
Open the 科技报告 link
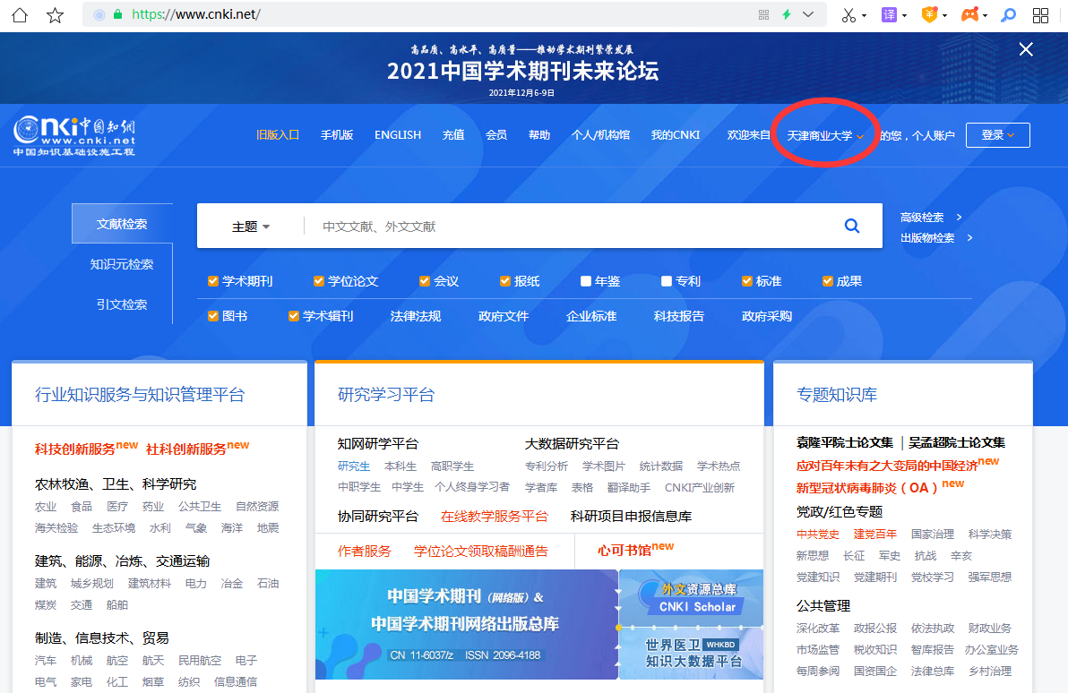pos(679,316)
